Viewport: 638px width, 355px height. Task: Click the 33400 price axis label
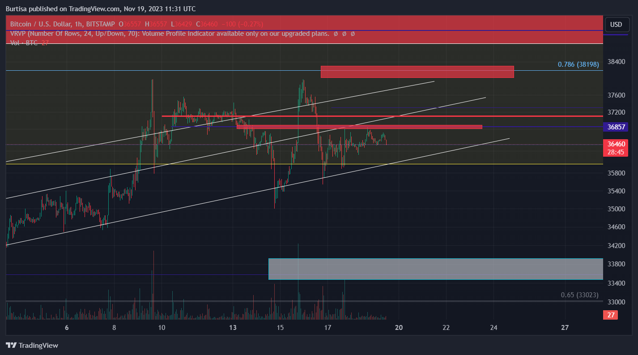pos(617,283)
